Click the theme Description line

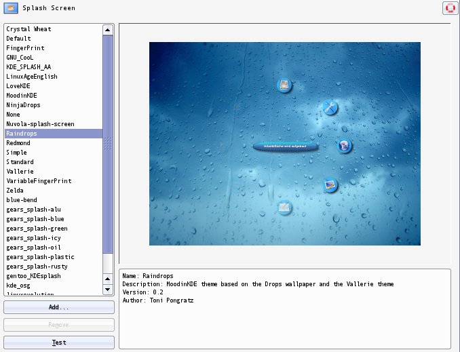pos(258,284)
